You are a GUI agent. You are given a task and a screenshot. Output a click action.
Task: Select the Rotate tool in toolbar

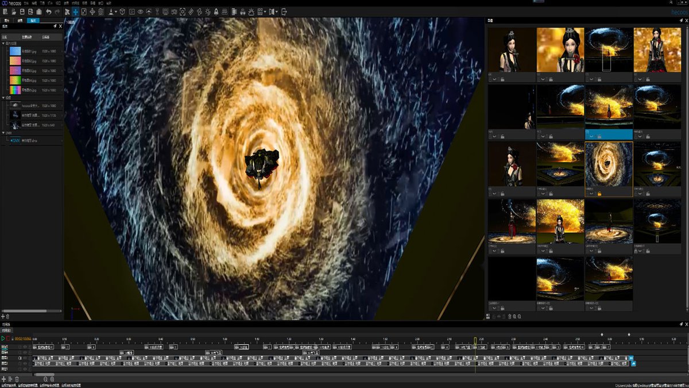(92, 11)
